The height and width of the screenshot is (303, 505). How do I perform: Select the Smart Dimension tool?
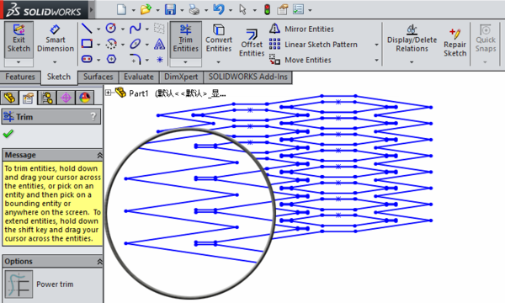point(56,40)
